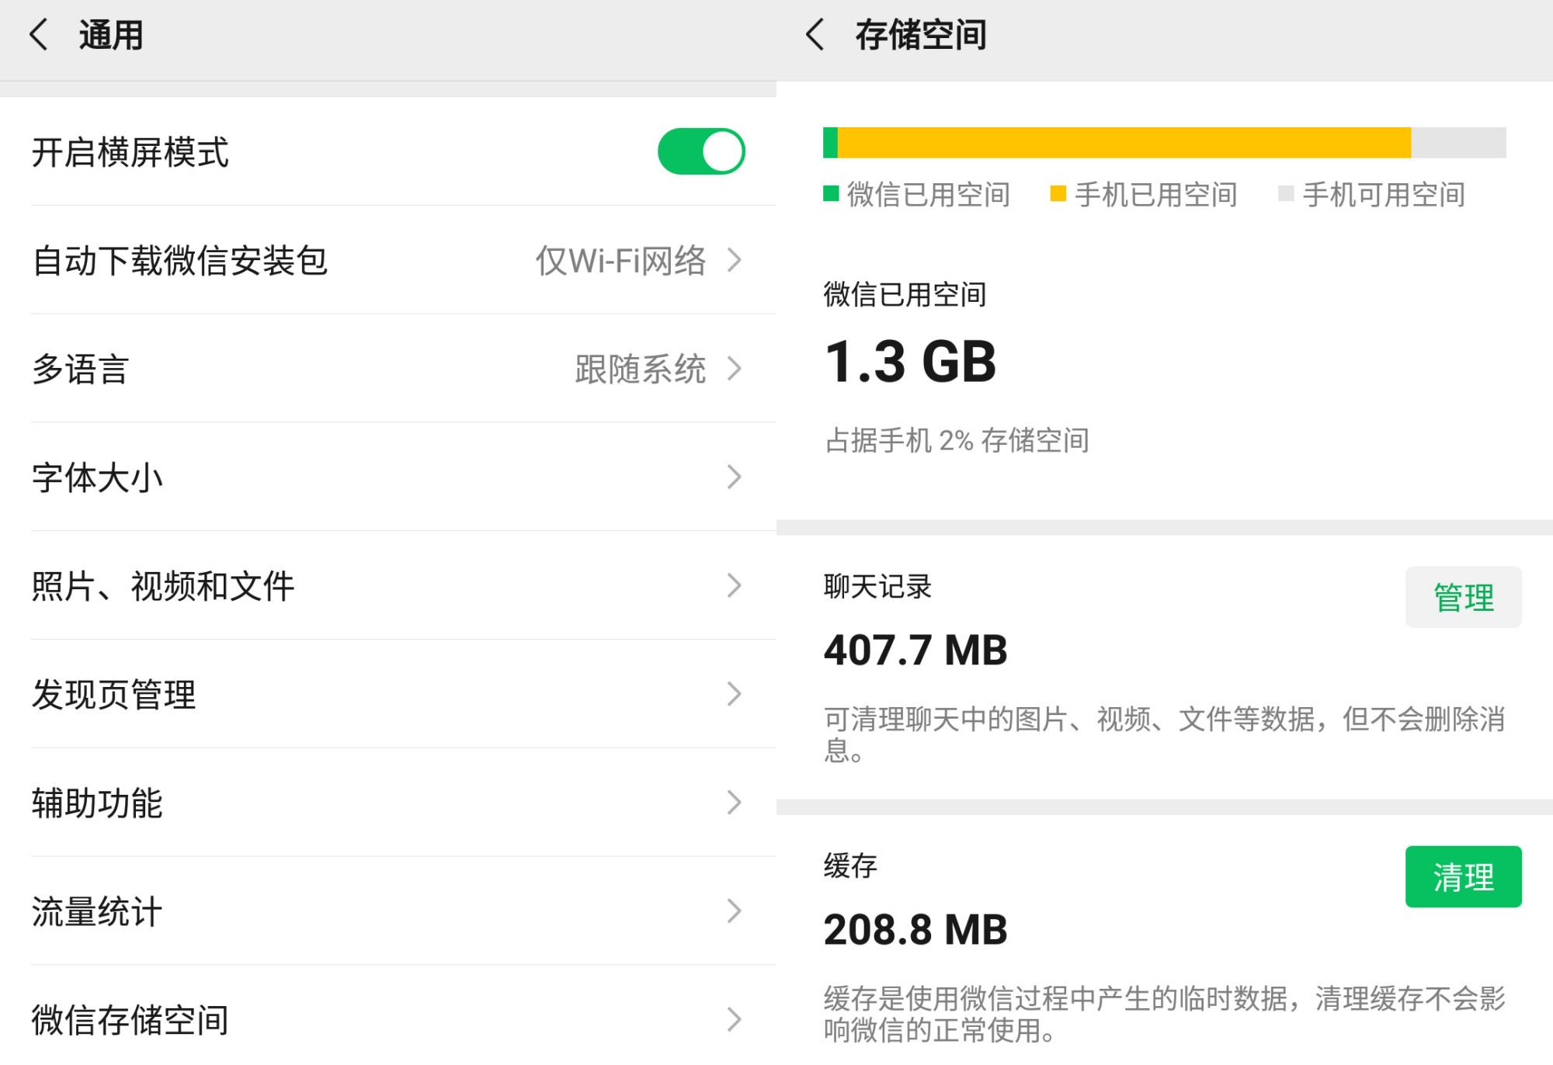The height and width of the screenshot is (1065, 1553).
Task: Click the green 微信已用空间 legend swatch
Action: (831, 193)
